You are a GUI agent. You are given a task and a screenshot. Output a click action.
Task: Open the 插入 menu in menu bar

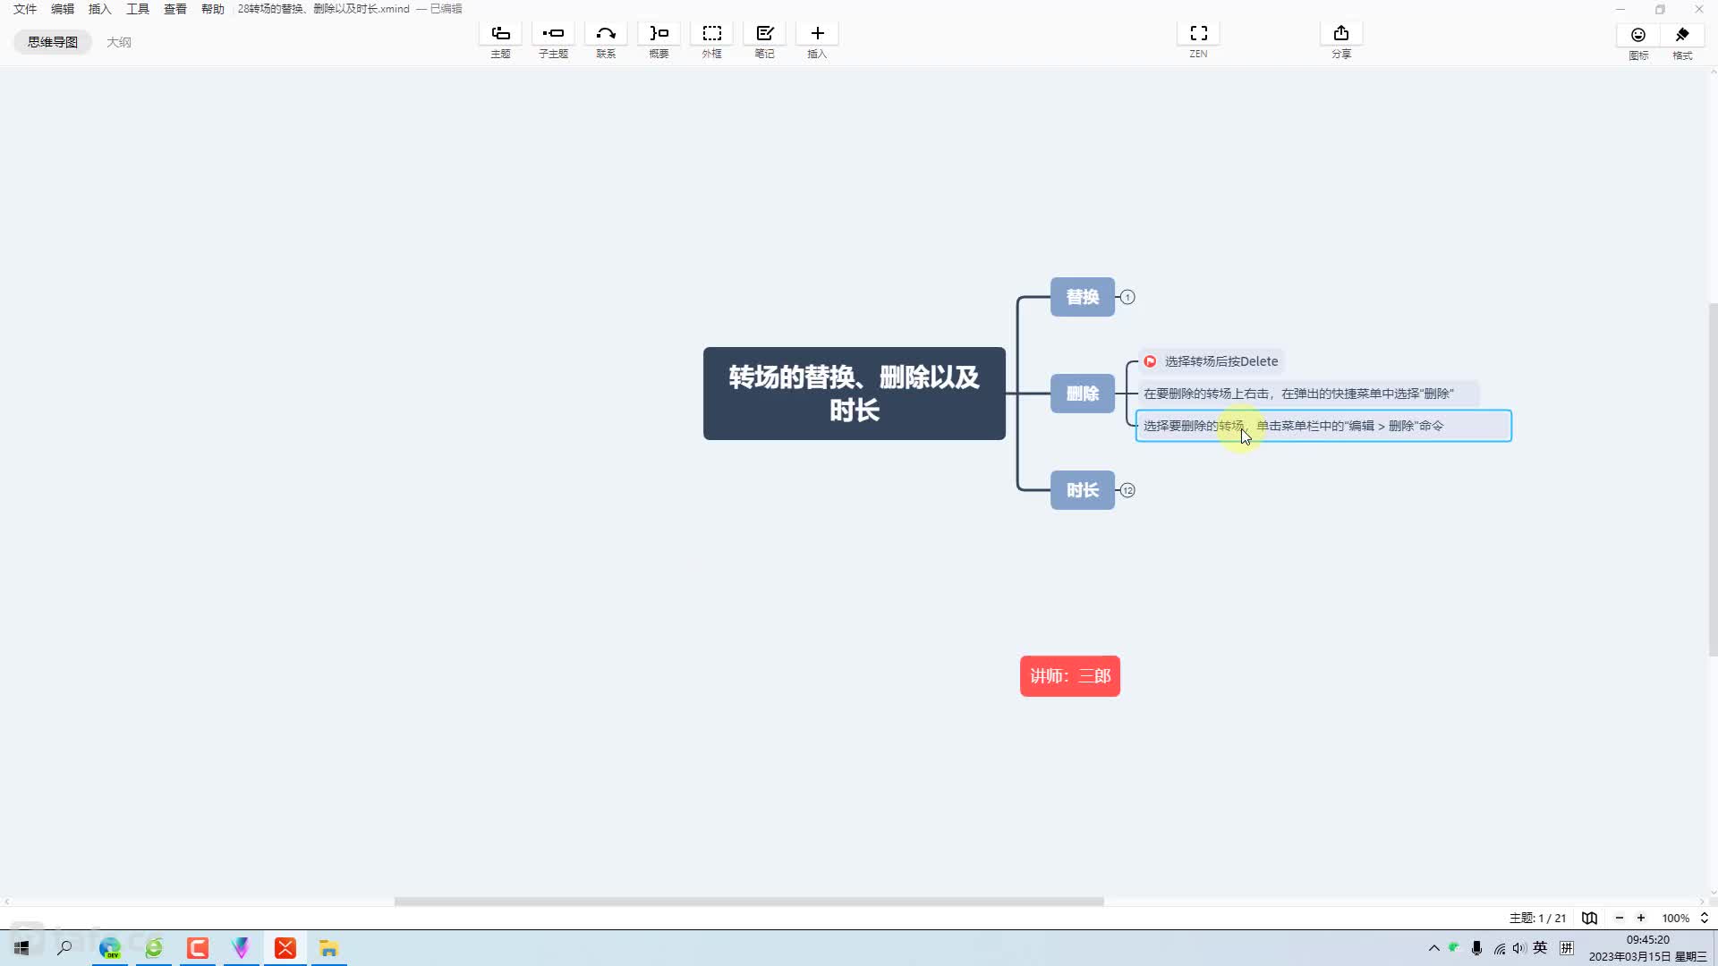[100, 9]
